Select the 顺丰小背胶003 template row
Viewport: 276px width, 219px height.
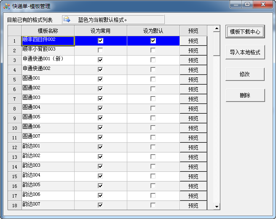(48, 51)
